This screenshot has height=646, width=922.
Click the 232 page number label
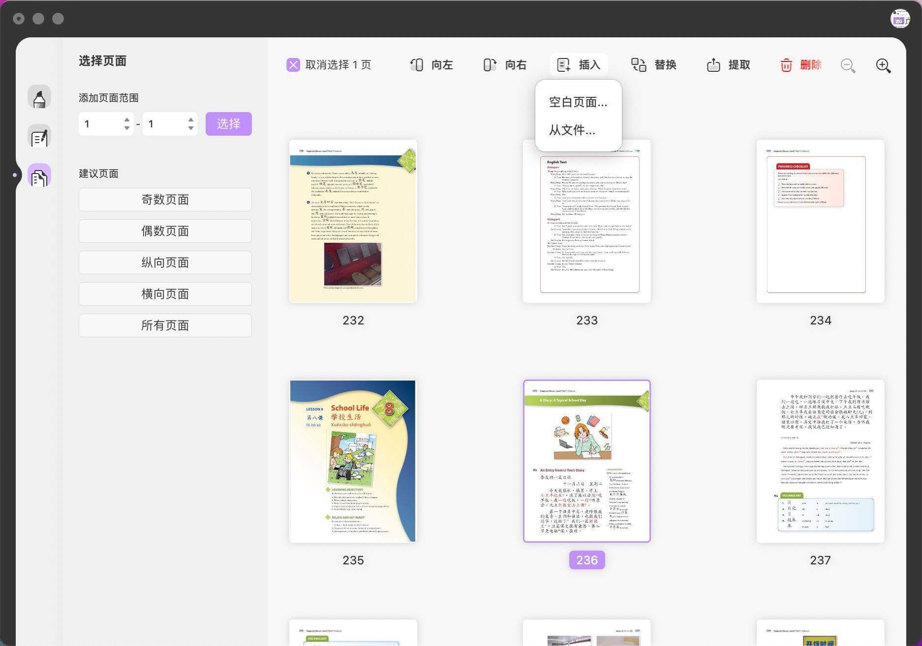(x=353, y=320)
